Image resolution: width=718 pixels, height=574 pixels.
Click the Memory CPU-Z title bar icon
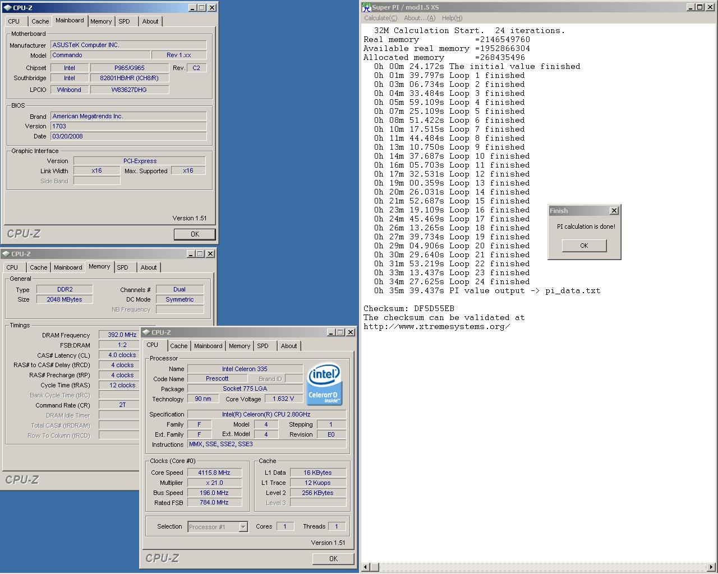pos(6,254)
